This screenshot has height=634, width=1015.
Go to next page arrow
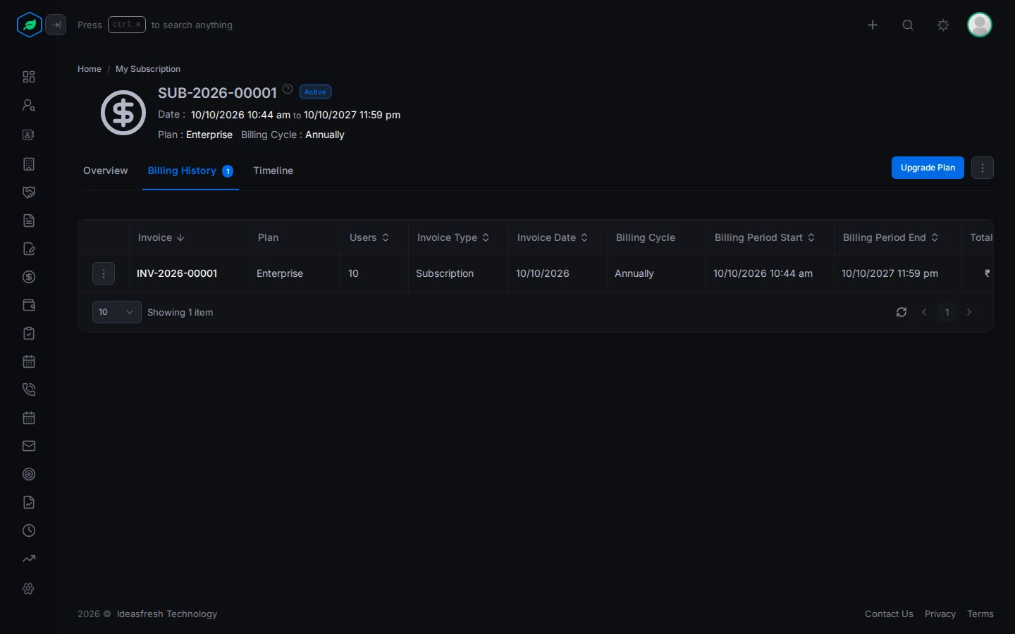click(x=969, y=312)
